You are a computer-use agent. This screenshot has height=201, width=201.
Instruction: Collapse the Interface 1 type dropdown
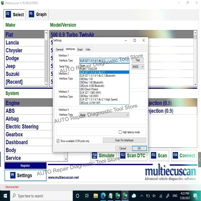pos(128,61)
